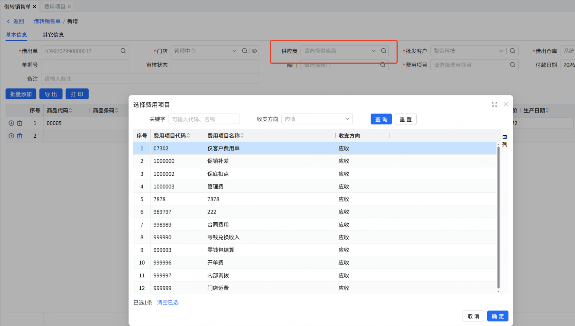Sort by 费用项目名称 column

(242, 136)
